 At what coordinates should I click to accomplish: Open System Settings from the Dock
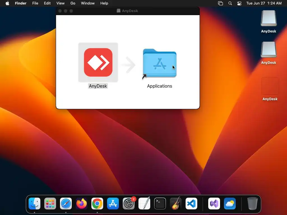pyautogui.click(x=129, y=204)
